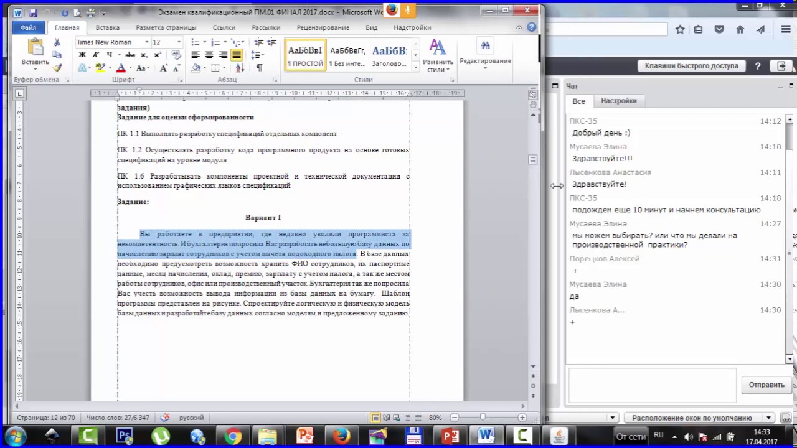Toggle bold formatting (Ж)
Screen dimensions: 797x448
(x=82, y=55)
